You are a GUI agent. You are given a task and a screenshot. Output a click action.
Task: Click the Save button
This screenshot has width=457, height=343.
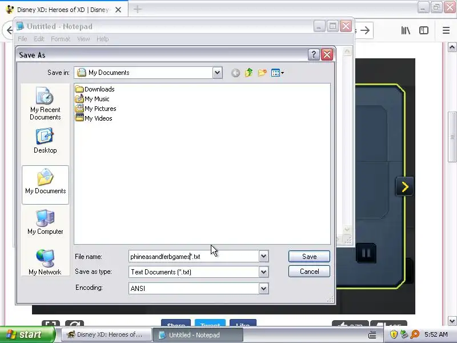[309, 256]
